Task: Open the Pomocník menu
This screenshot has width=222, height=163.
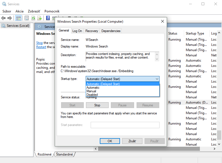Action: click(52, 11)
